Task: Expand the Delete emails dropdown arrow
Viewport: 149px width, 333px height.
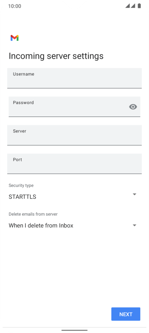Action: click(134, 225)
